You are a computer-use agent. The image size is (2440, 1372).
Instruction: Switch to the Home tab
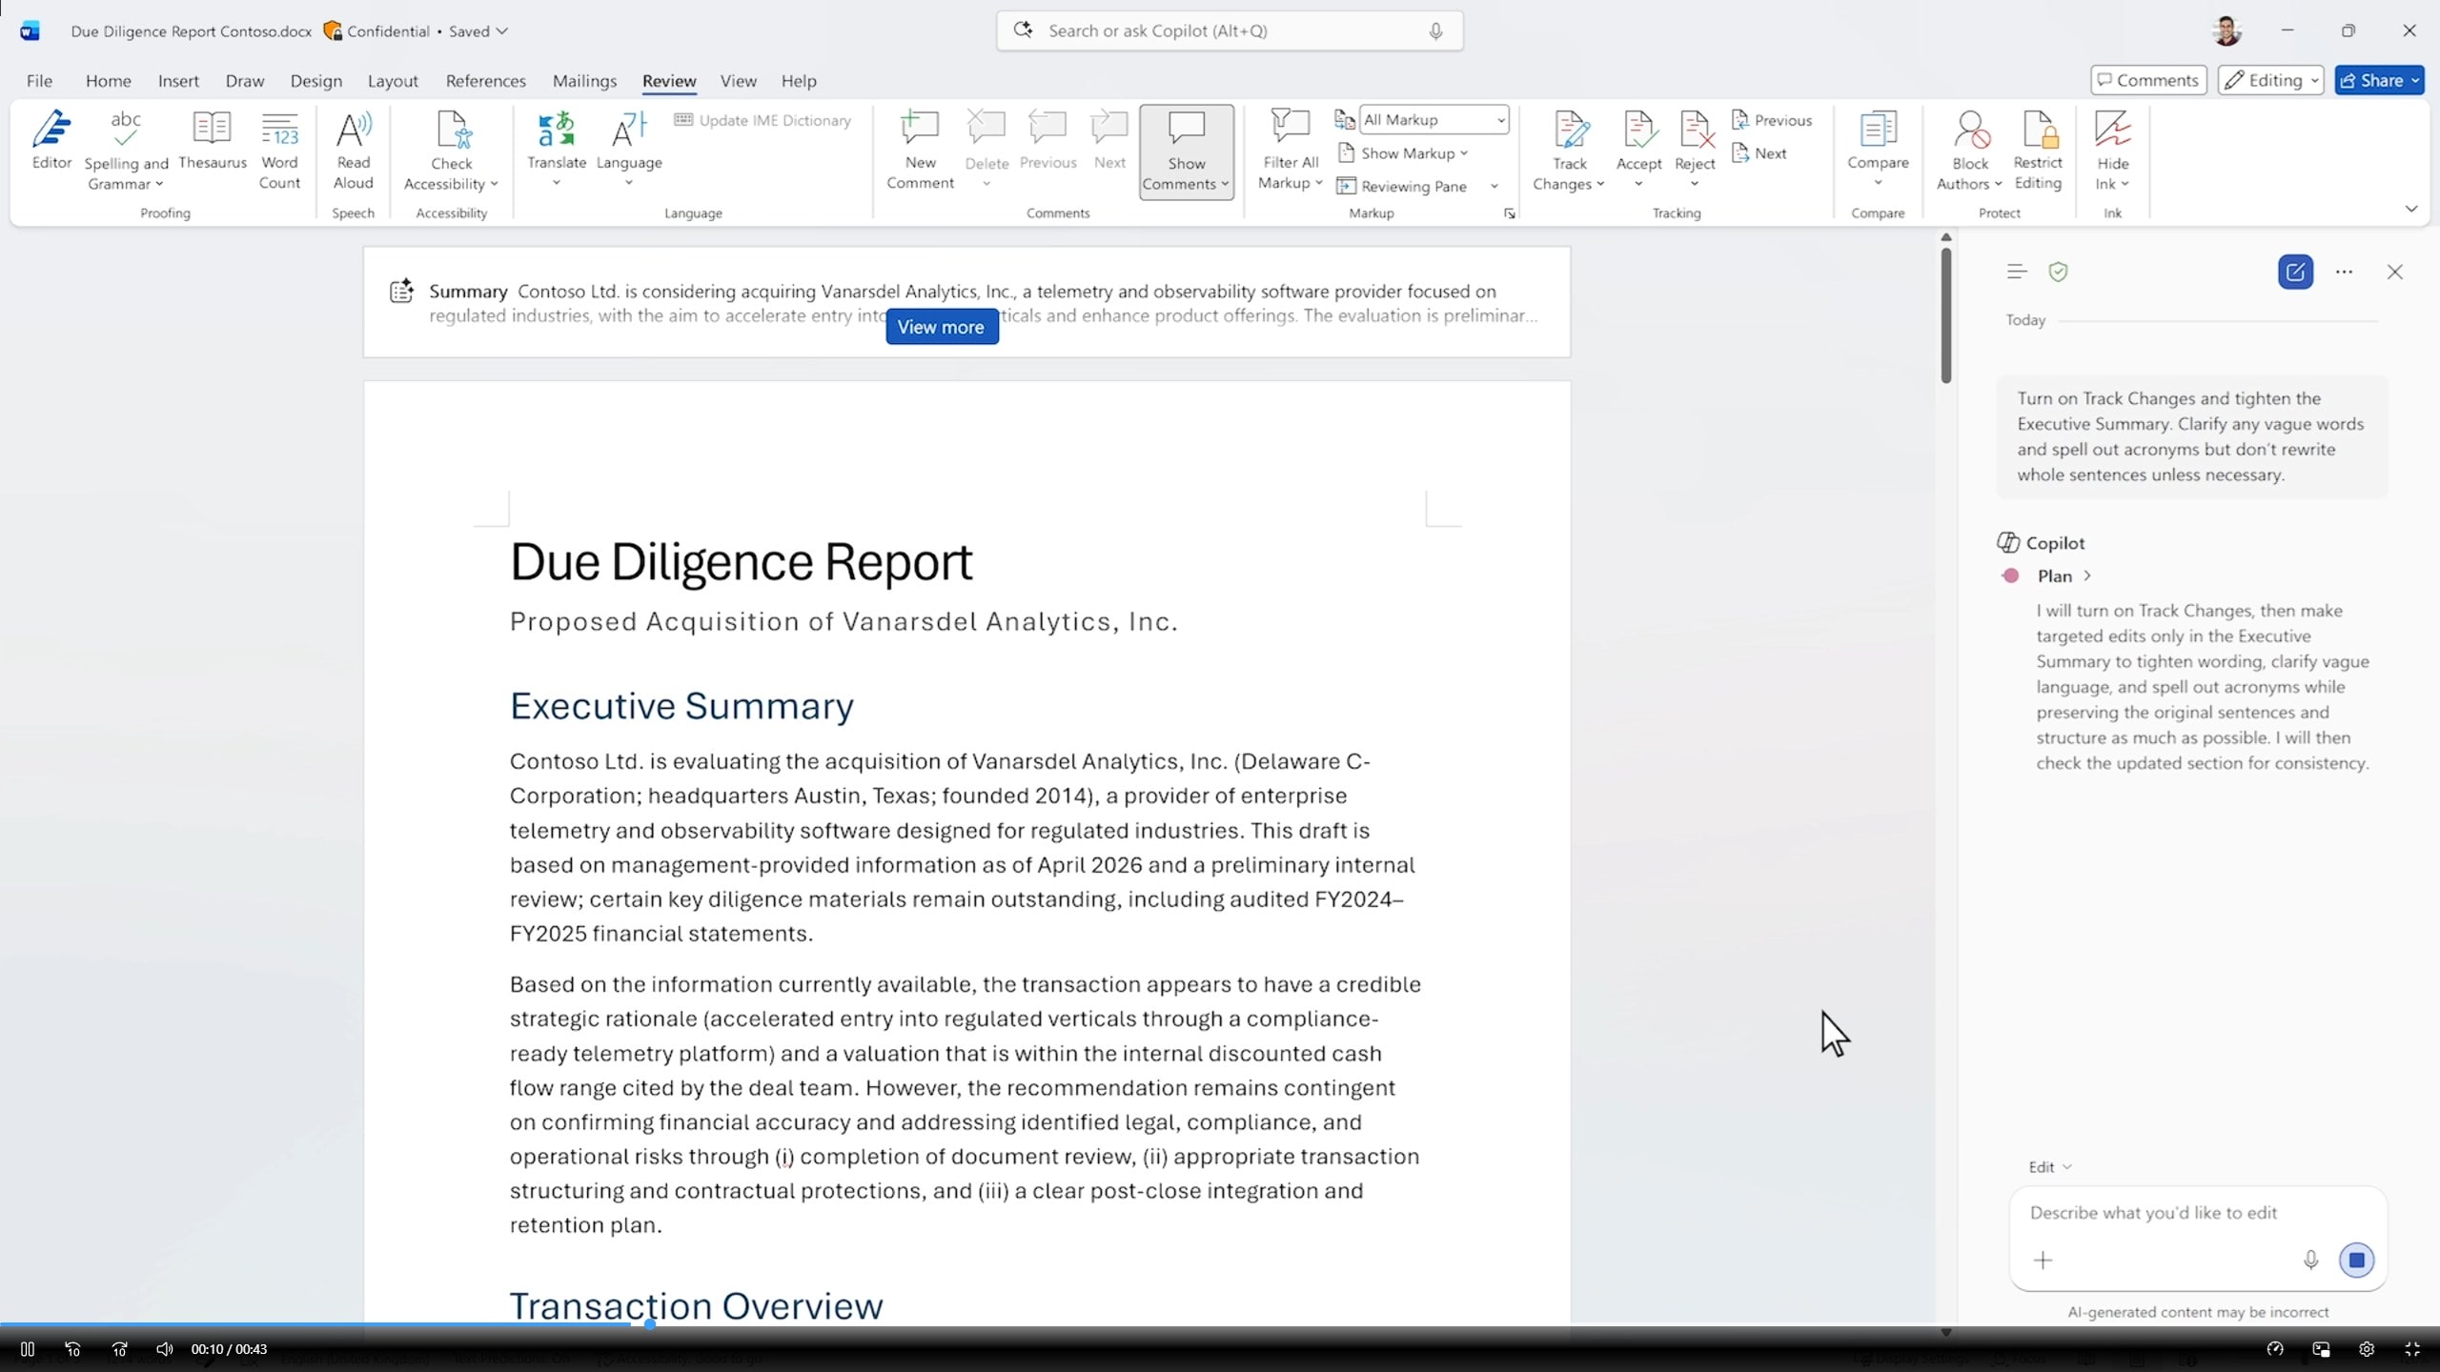click(x=108, y=81)
